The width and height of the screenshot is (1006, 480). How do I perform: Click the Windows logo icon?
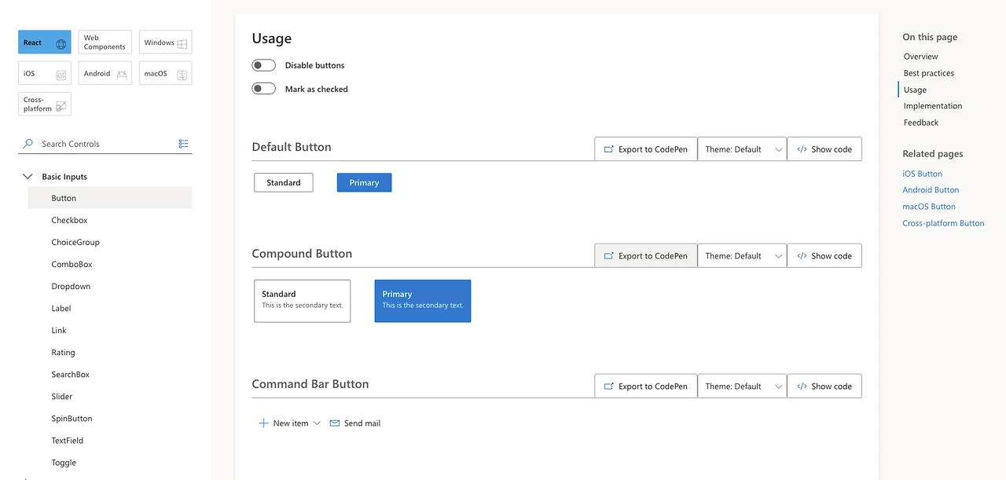pos(182,44)
